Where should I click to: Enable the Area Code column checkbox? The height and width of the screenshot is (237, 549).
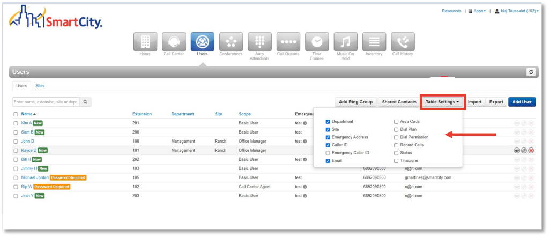(x=396, y=122)
